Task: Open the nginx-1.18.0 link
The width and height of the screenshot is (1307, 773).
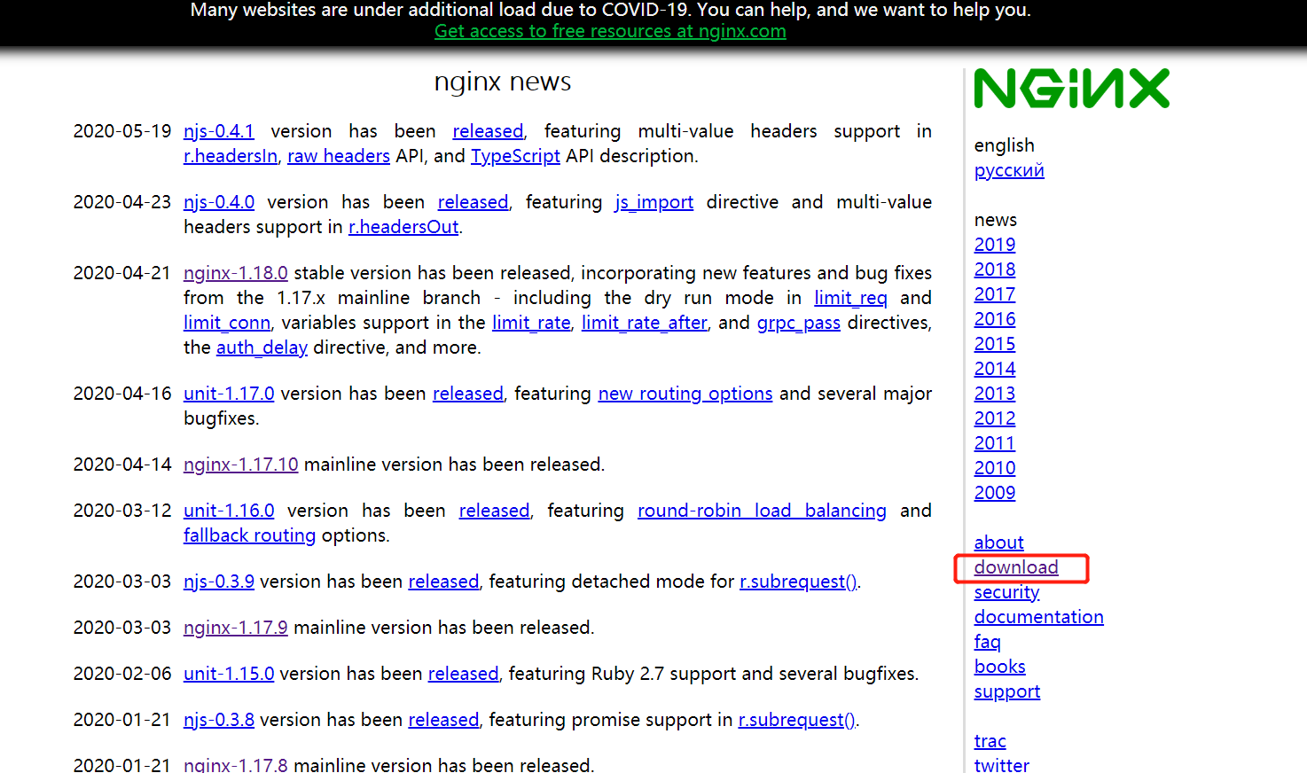Action: 236,273
